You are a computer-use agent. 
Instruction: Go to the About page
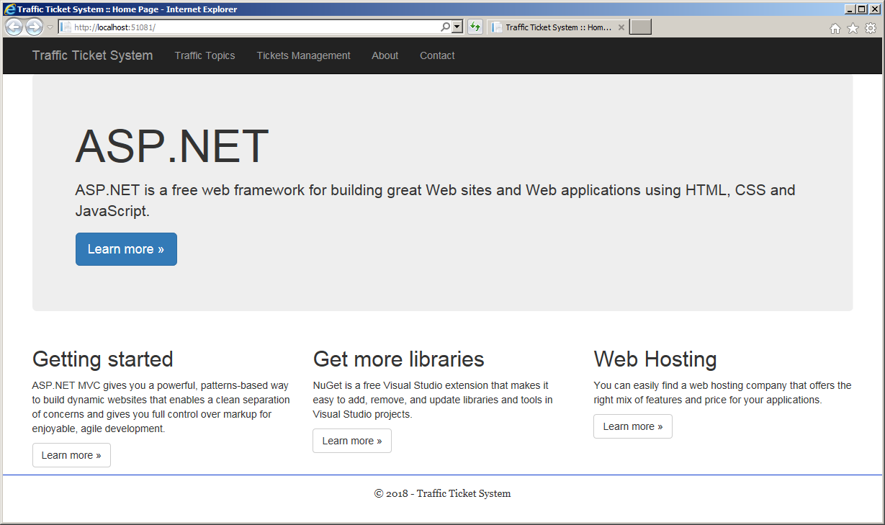(385, 55)
